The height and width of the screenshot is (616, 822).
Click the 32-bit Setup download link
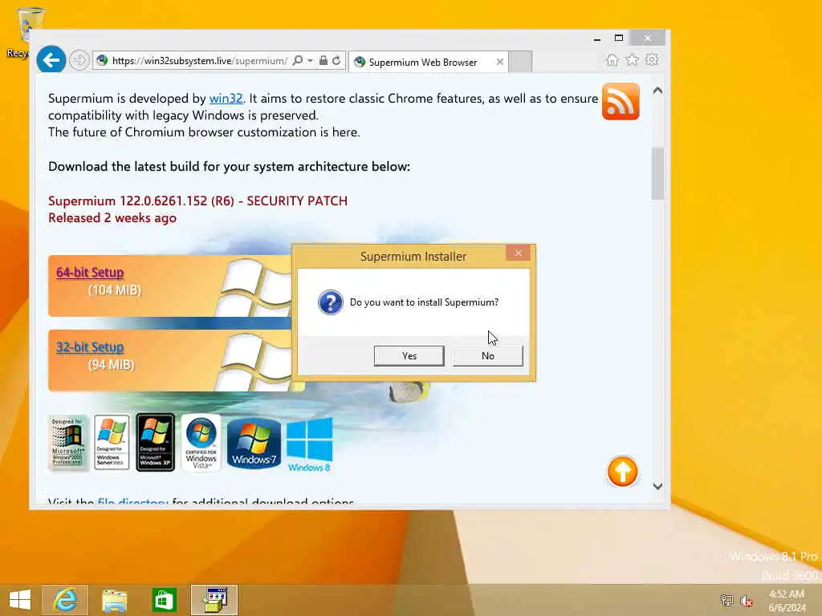coord(90,347)
